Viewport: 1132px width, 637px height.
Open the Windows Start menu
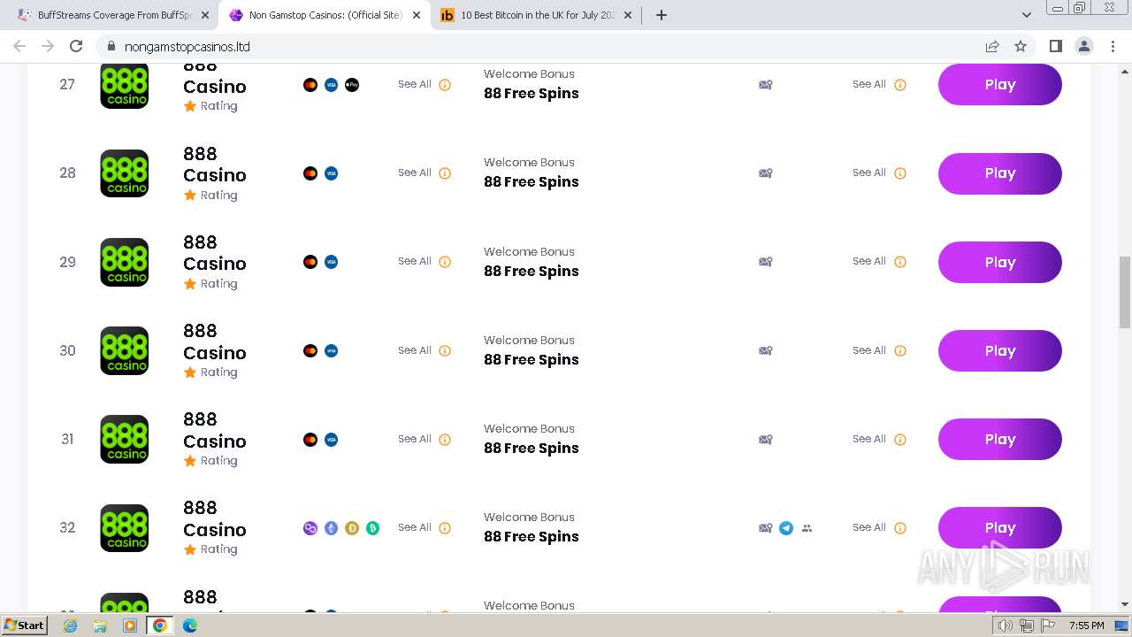25,625
